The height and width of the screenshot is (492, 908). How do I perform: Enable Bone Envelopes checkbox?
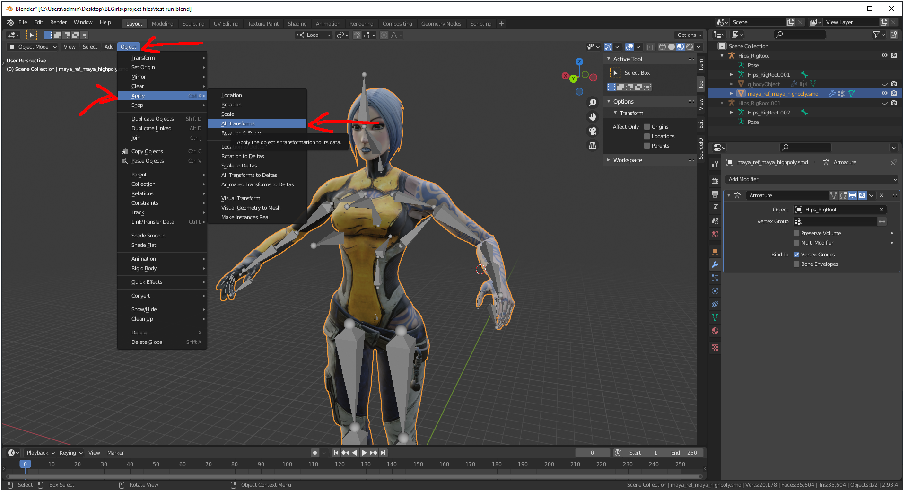796,264
